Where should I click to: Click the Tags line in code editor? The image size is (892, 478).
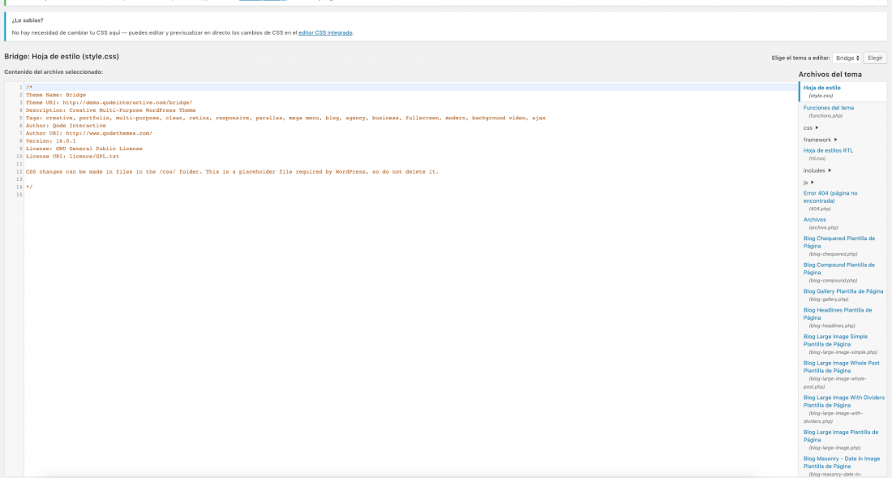click(285, 118)
